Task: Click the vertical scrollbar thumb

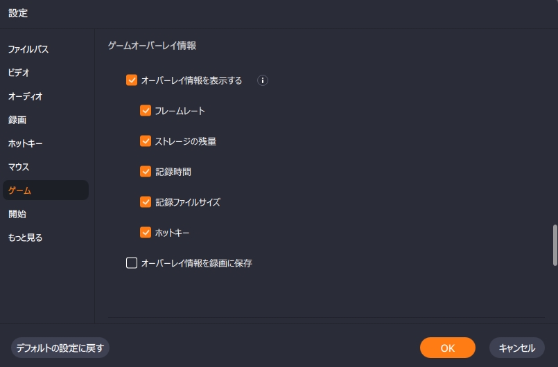Action: (x=555, y=244)
